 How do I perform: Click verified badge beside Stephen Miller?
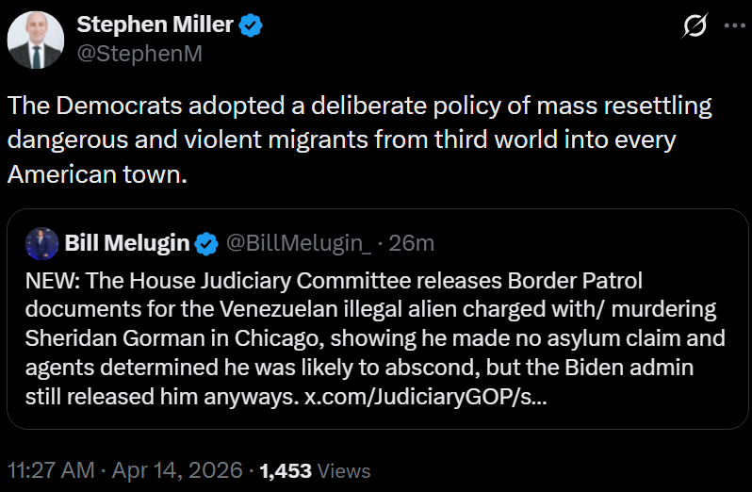(250, 25)
